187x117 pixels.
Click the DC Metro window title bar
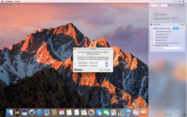[93, 49]
